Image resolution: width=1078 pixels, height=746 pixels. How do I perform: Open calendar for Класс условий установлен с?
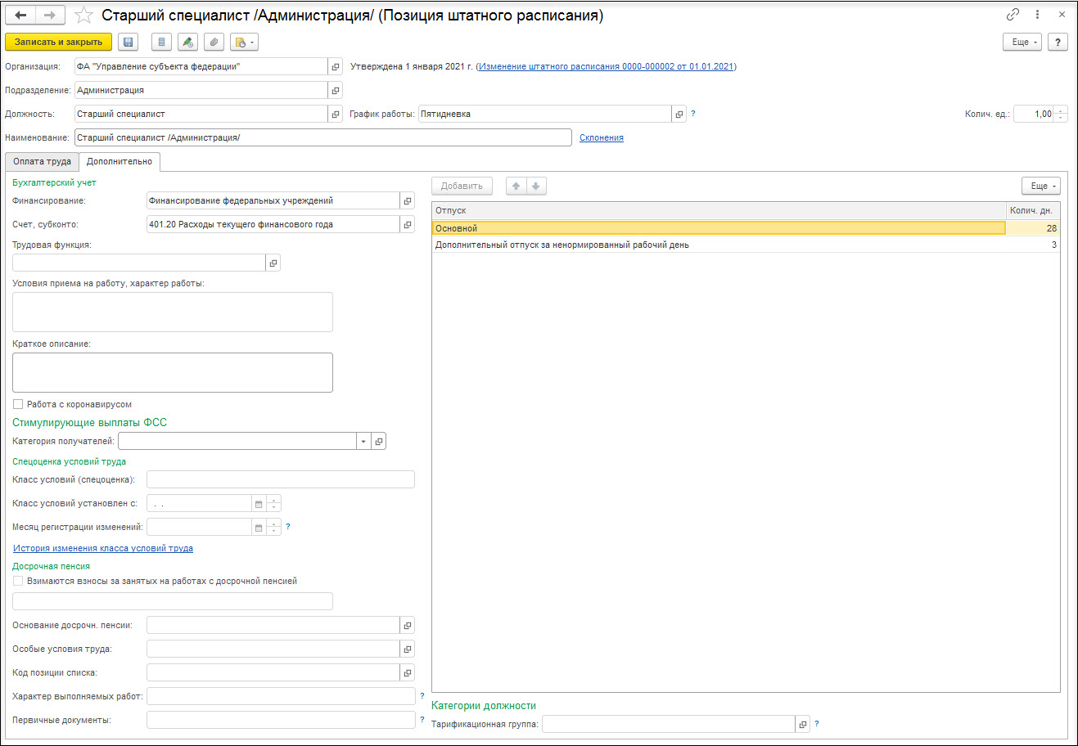(x=259, y=504)
